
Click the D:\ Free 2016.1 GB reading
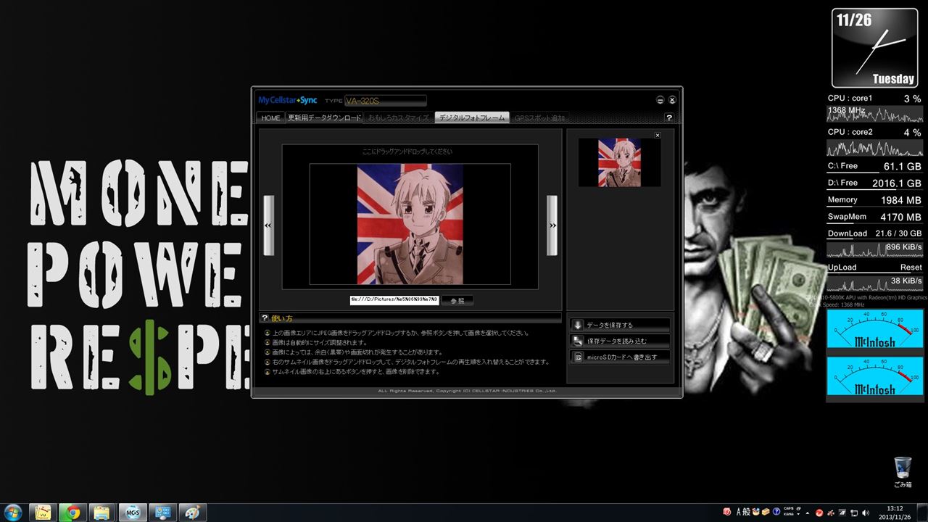pos(875,183)
